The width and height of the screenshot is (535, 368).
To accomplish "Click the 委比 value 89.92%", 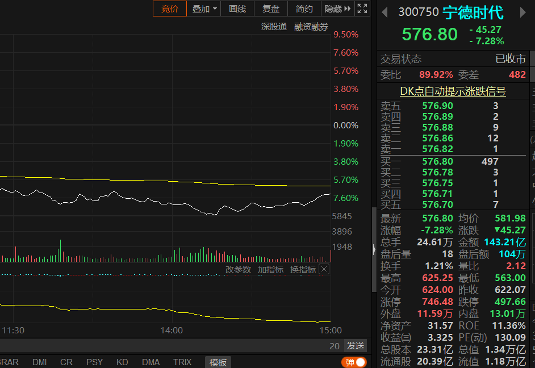I will [x=436, y=75].
